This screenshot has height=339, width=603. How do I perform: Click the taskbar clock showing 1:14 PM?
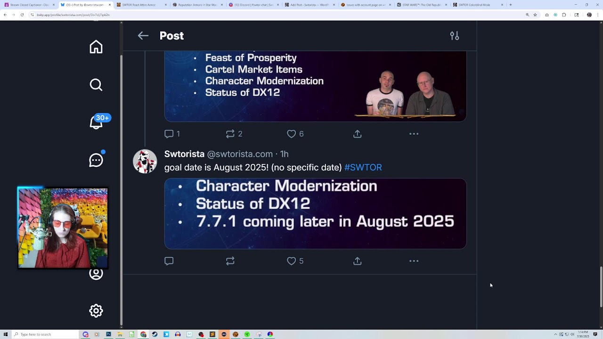[583, 334]
